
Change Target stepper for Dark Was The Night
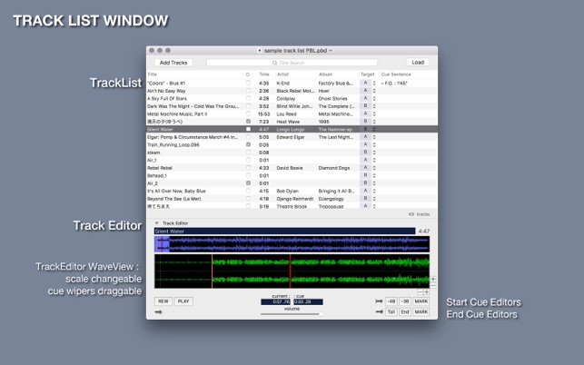374,106
